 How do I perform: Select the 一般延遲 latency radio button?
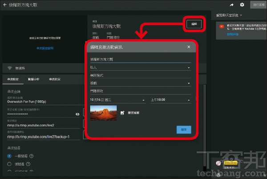[x=9, y=155]
